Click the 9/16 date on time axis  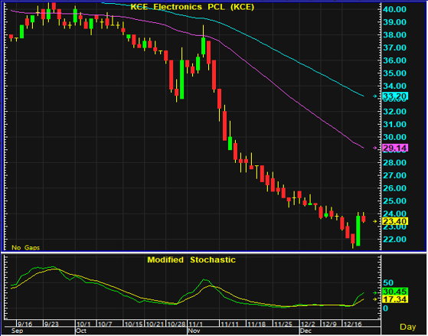[x=25, y=325]
